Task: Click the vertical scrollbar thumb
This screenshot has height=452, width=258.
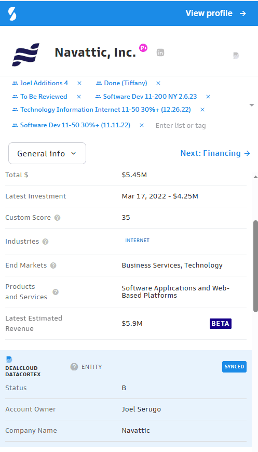Action: [255, 266]
